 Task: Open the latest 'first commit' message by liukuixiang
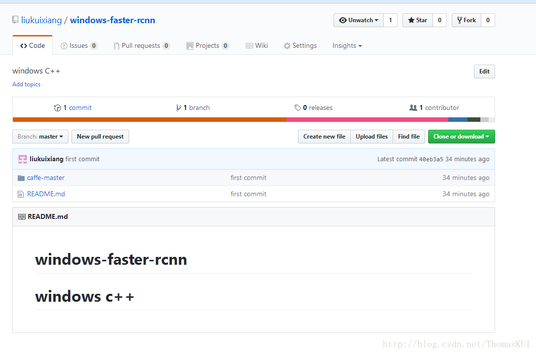coord(82,159)
